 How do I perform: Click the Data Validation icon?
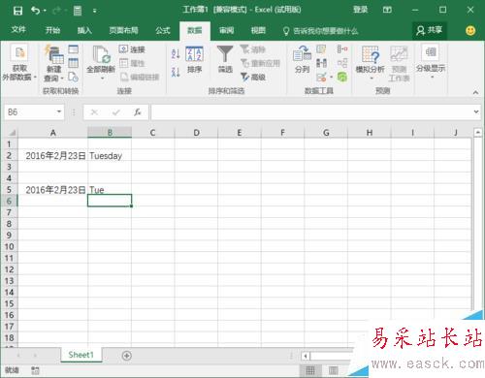(x=321, y=77)
